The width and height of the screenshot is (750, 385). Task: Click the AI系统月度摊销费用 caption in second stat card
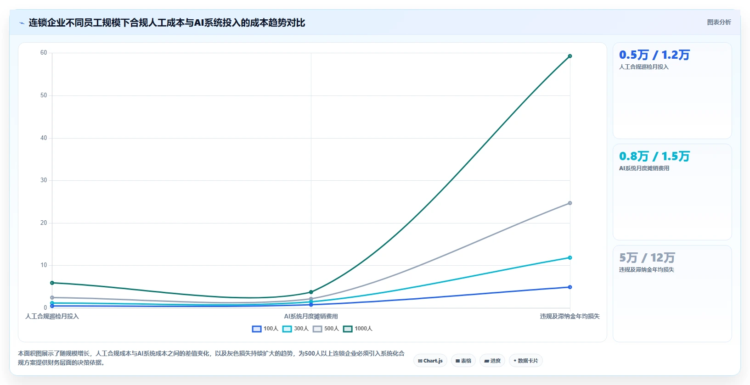[644, 168]
